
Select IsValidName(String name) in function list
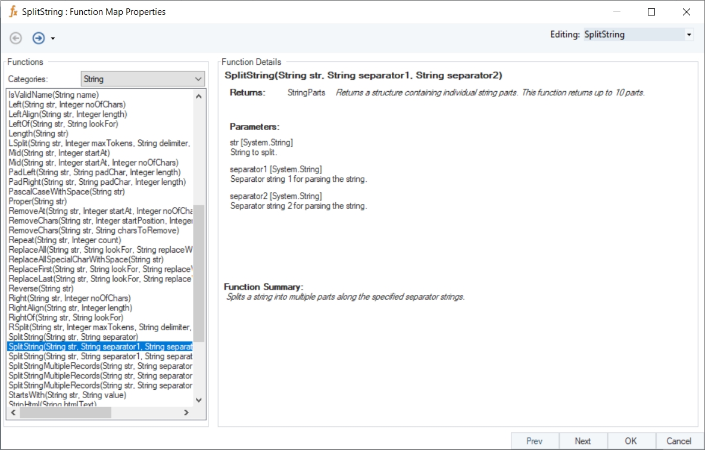click(x=54, y=95)
